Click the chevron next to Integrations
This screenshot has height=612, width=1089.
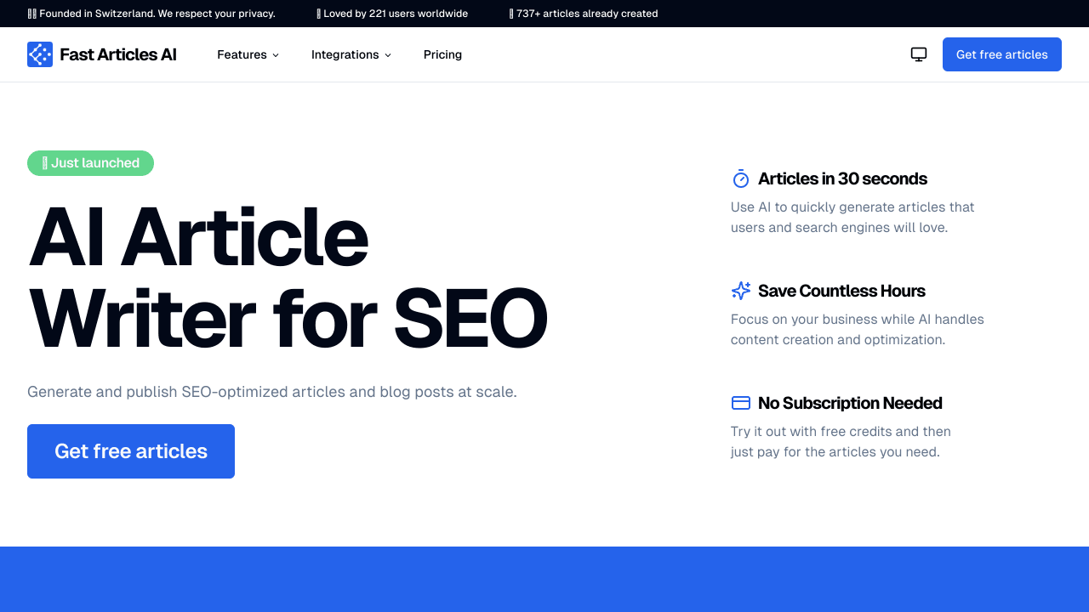click(388, 54)
